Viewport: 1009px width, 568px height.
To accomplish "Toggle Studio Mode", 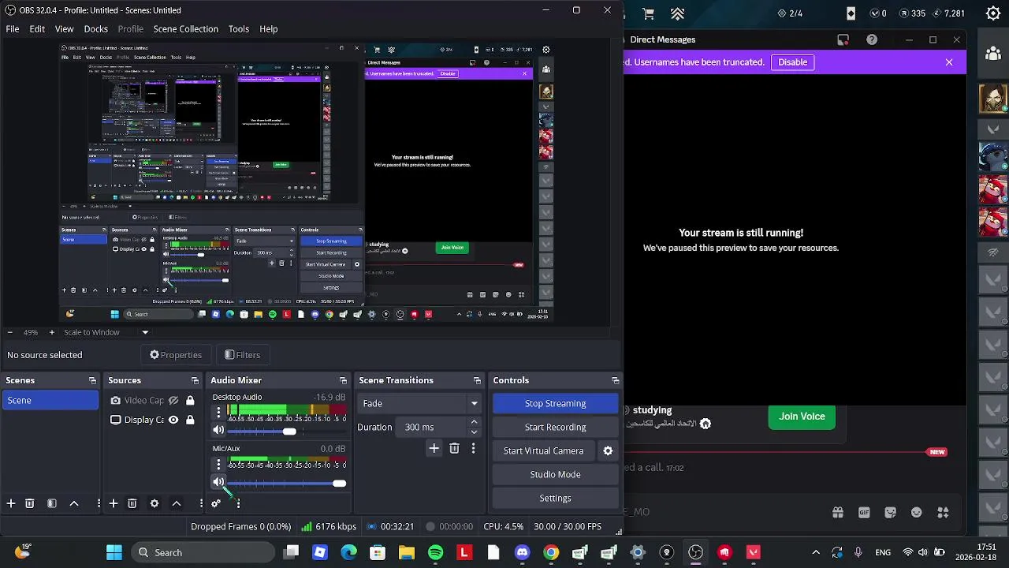I will point(555,474).
